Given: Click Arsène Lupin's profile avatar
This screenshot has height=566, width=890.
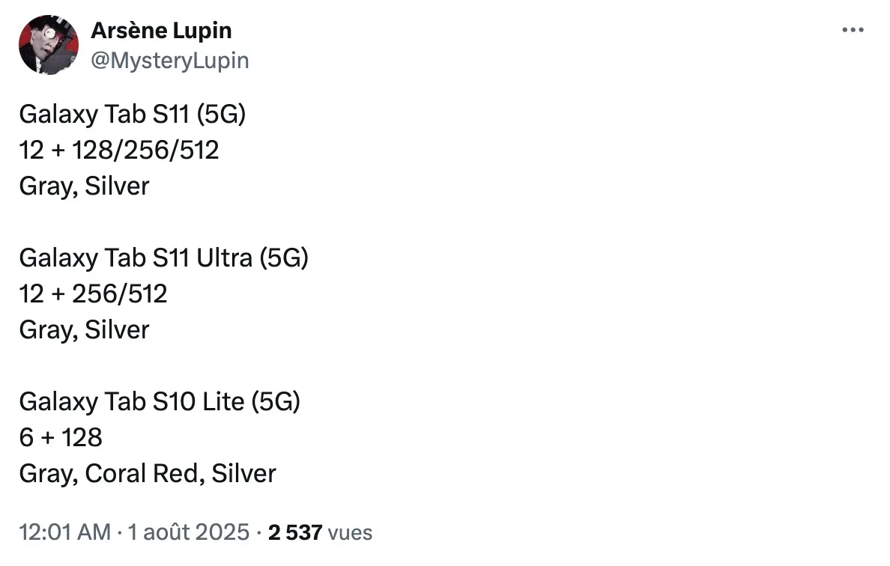Looking at the screenshot, I should pyautogui.click(x=49, y=45).
